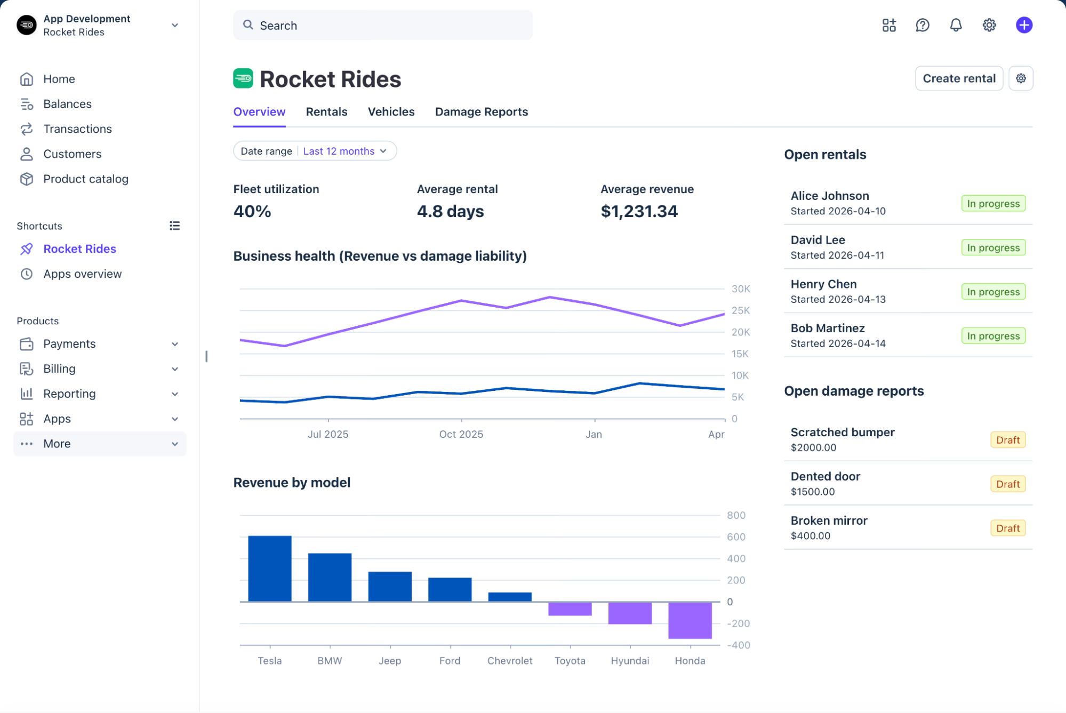Image resolution: width=1066 pixels, height=713 pixels.
Task: Open the App Development account switcher
Action: (x=99, y=25)
